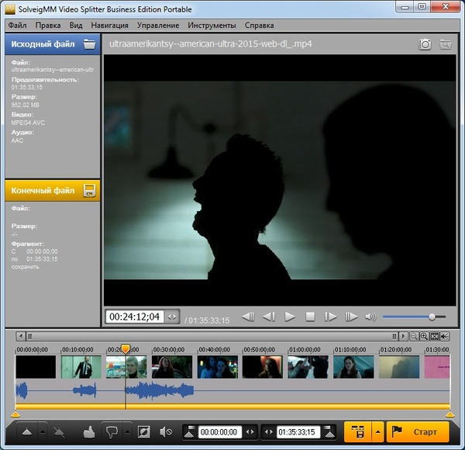Toggle the volume speaker icon
Image resolution: width=465 pixels, height=450 pixels.
tap(370, 317)
